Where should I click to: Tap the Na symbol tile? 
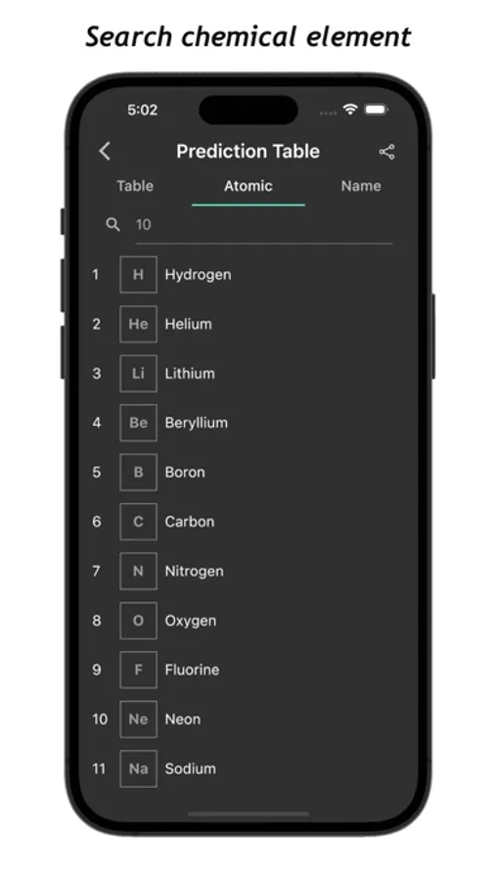(x=138, y=768)
